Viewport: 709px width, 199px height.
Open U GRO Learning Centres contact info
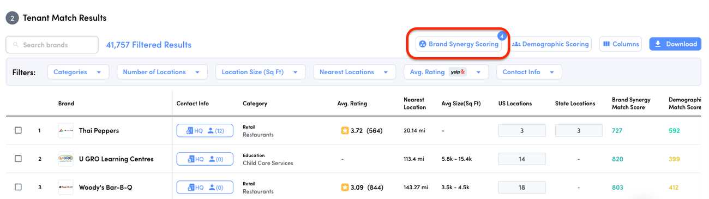(x=205, y=159)
